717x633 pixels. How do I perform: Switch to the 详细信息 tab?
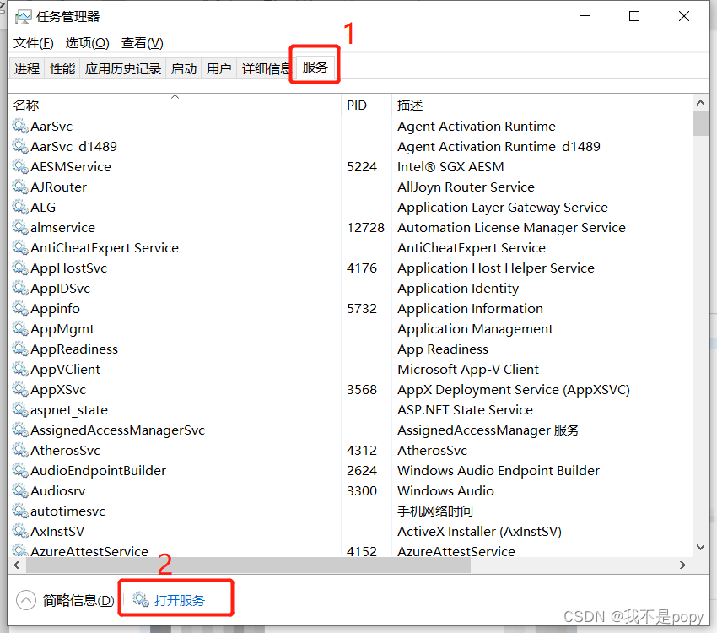[266, 68]
